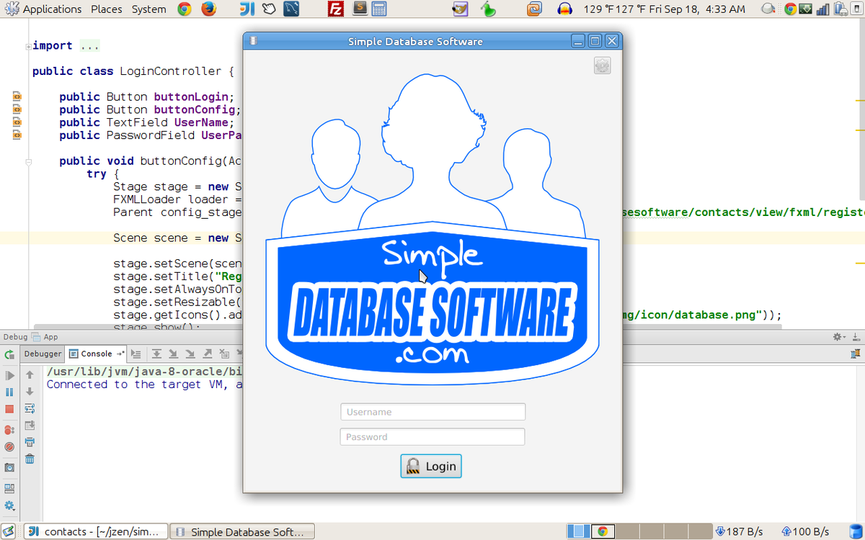Switch to contacts IDE taskbar window
Image resolution: width=865 pixels, height=540 pixels.
pos(97,531)
